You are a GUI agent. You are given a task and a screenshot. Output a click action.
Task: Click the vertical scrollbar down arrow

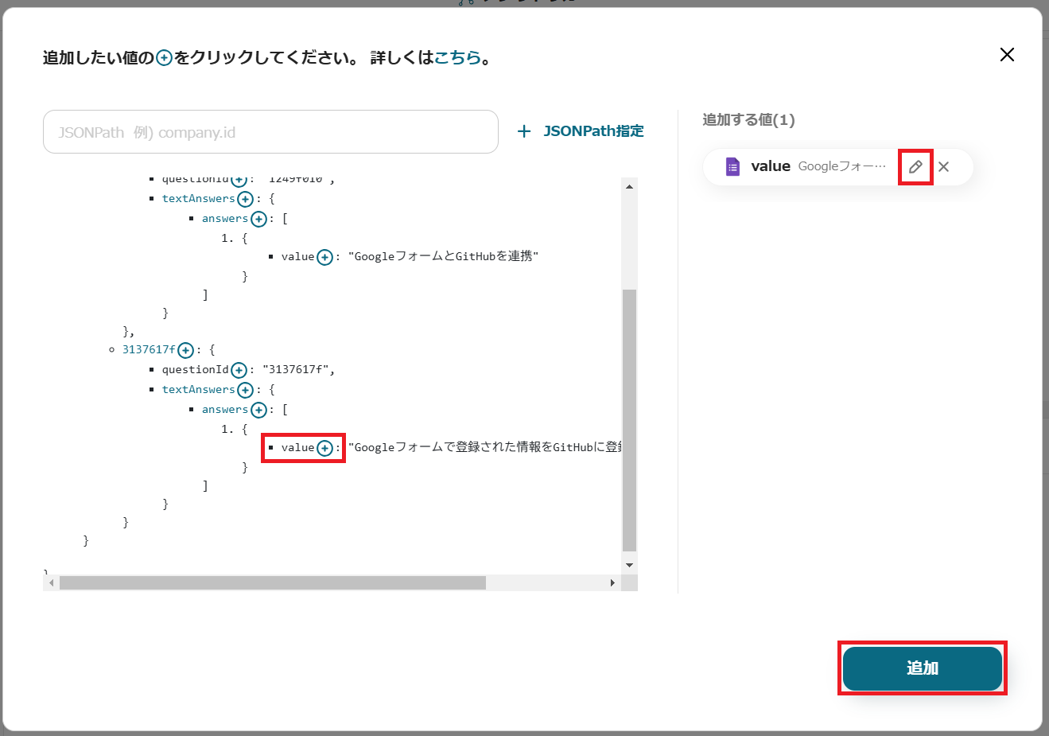click(x=629, y=565)
